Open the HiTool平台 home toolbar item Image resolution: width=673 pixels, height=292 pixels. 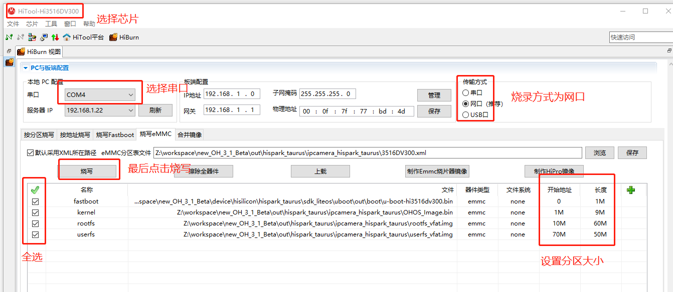pyautogui.click(x=83, y=37)
